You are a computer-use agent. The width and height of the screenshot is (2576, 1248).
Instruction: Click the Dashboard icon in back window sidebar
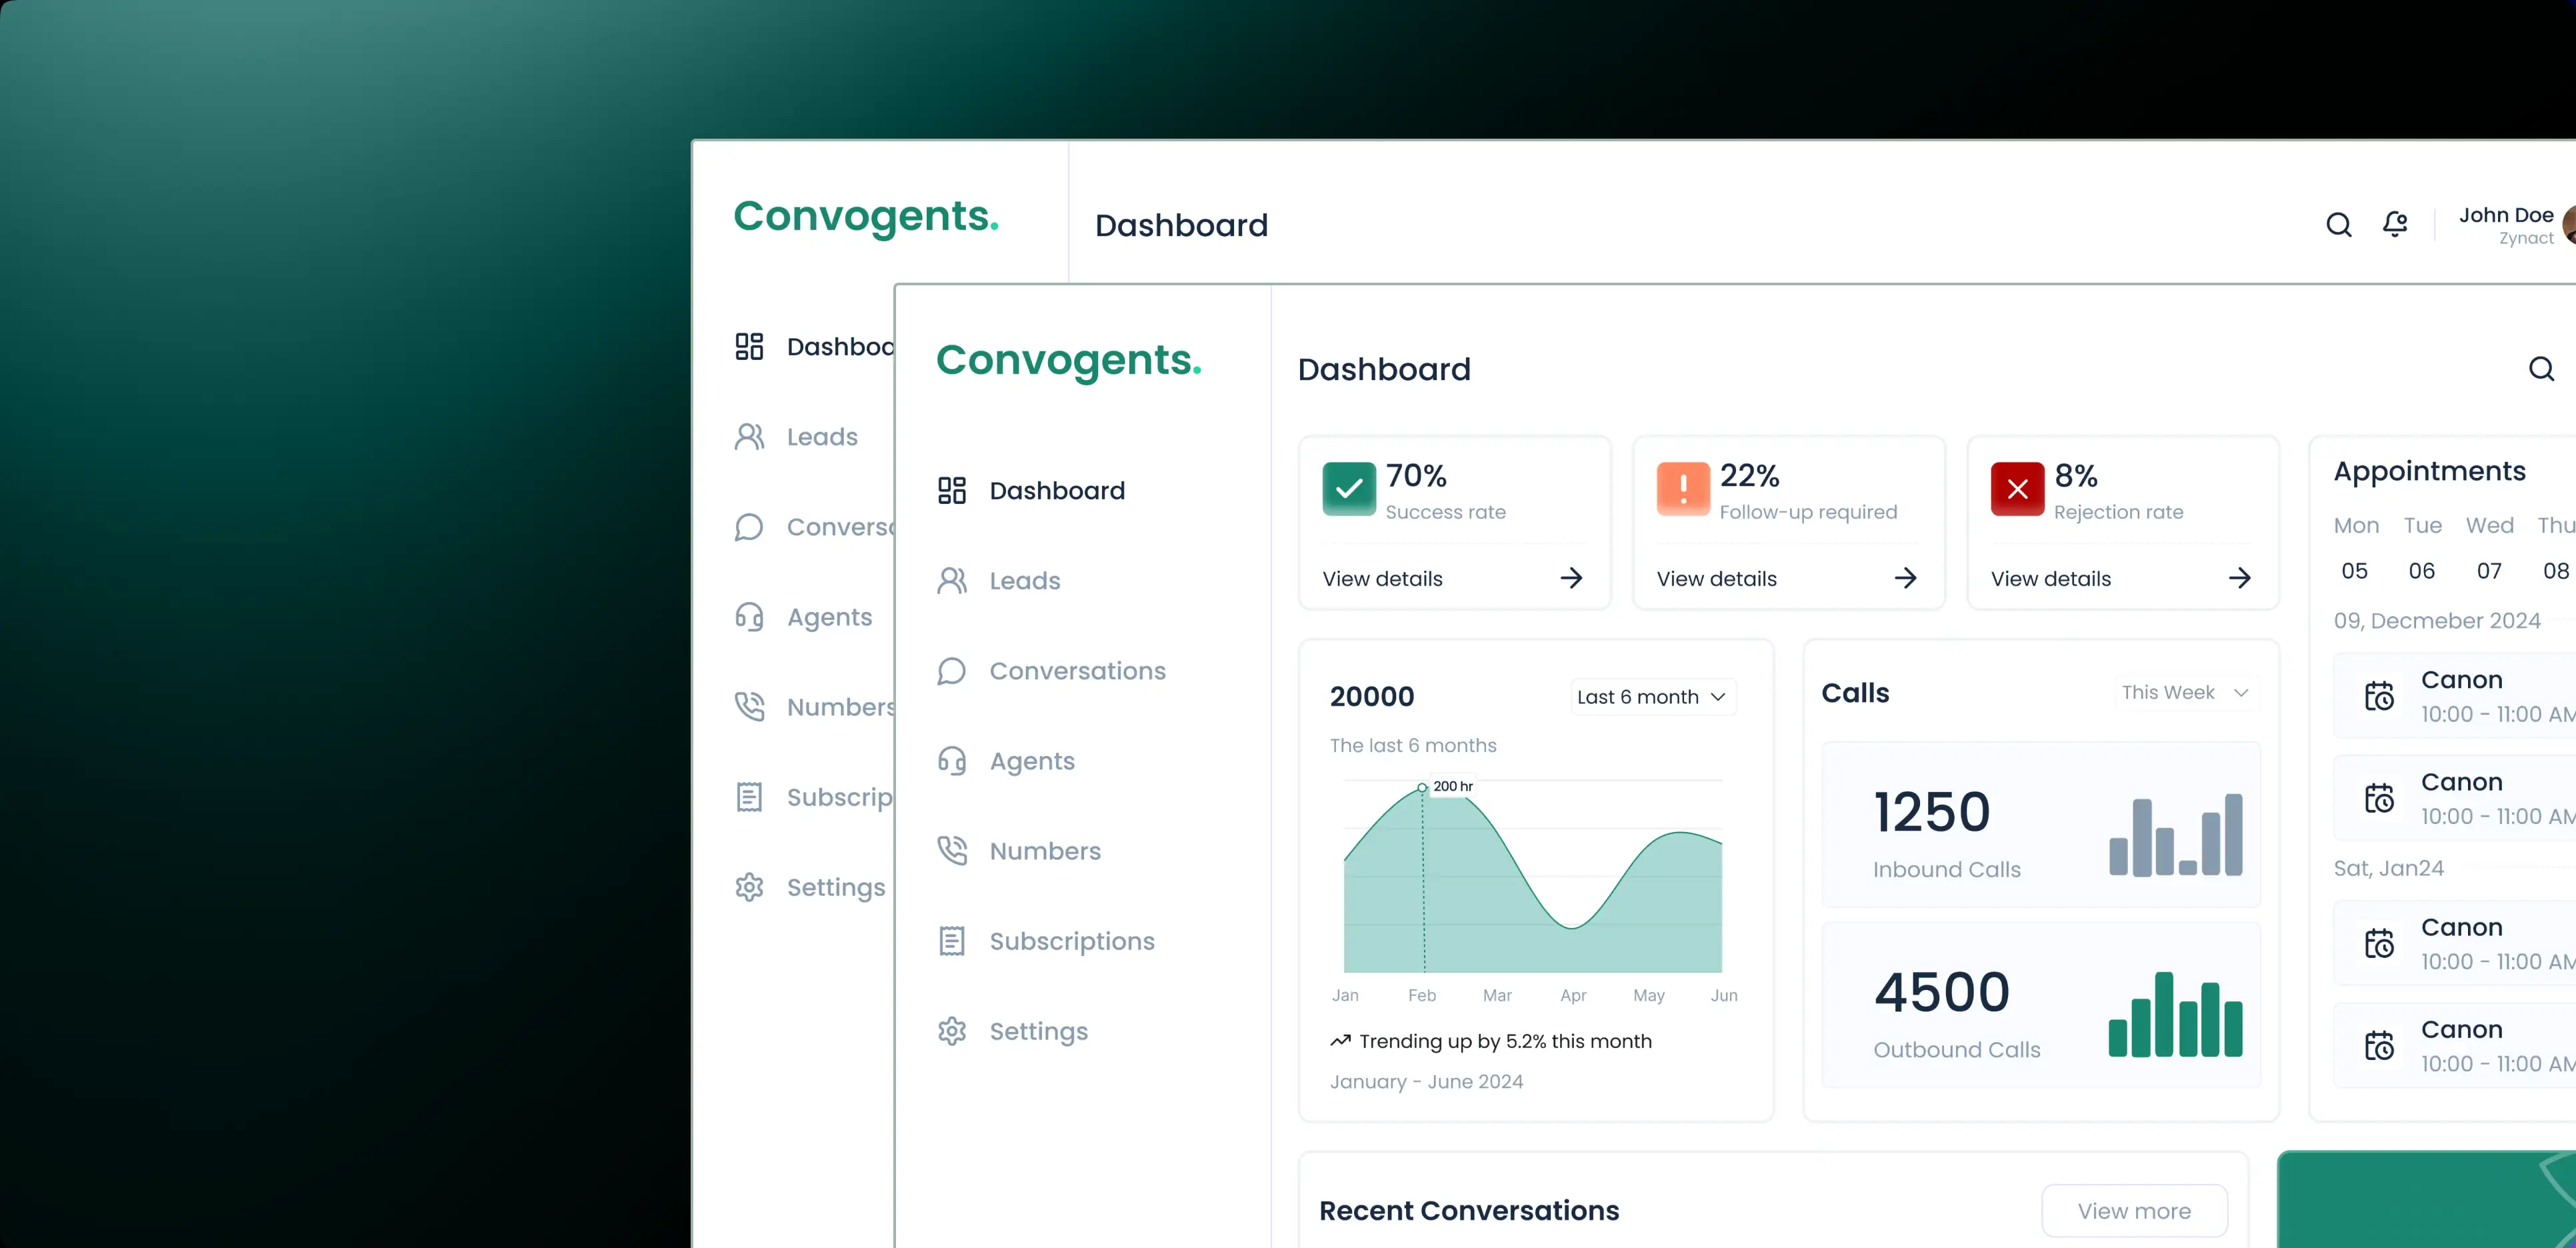(749, 346)
